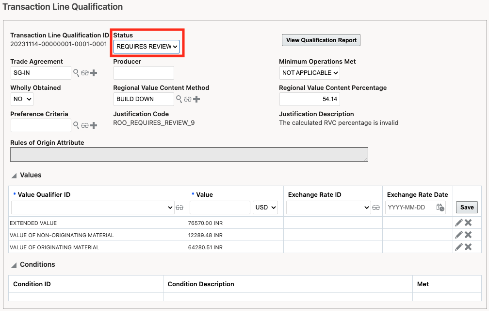Delete the EXTENDED VALUE row

[468, 223]
